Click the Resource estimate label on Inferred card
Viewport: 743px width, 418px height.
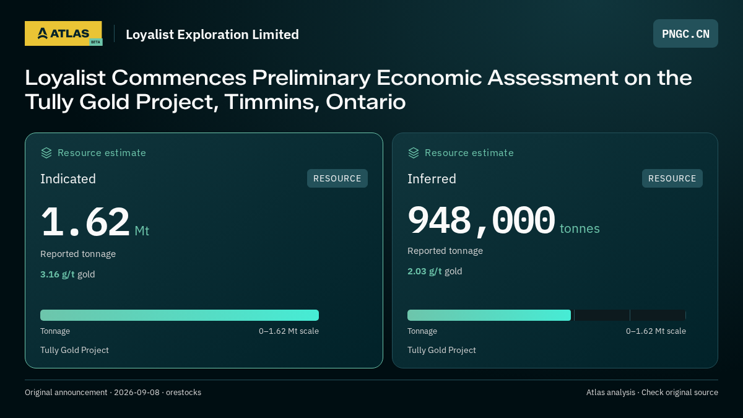(469, 153)
